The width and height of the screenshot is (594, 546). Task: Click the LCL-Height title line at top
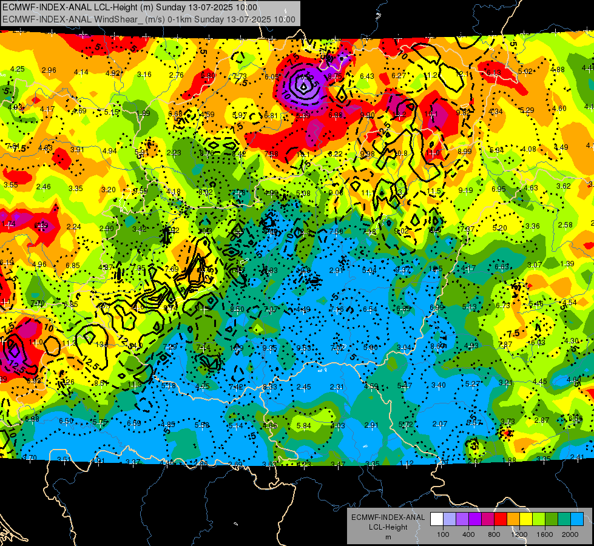(130, 7)
